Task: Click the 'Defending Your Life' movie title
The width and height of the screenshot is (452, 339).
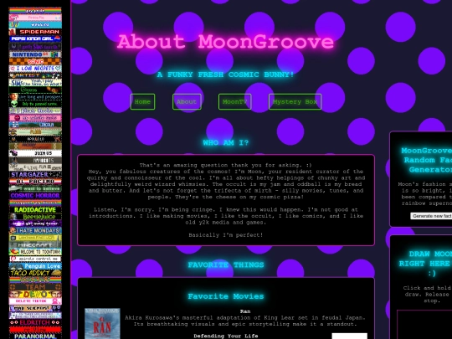Action: (226, 336)
